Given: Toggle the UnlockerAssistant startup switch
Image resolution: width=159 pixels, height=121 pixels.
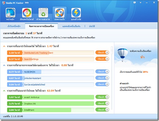Looking at the screenshot, I should (x=102, y=78).
